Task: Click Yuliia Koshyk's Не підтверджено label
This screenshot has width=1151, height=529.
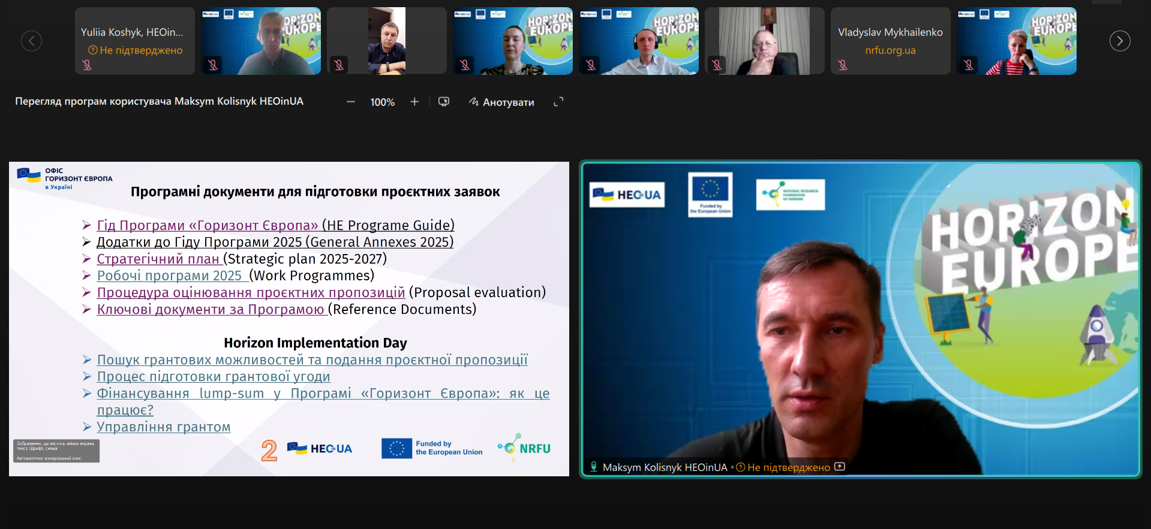Action: click(135, 50)
